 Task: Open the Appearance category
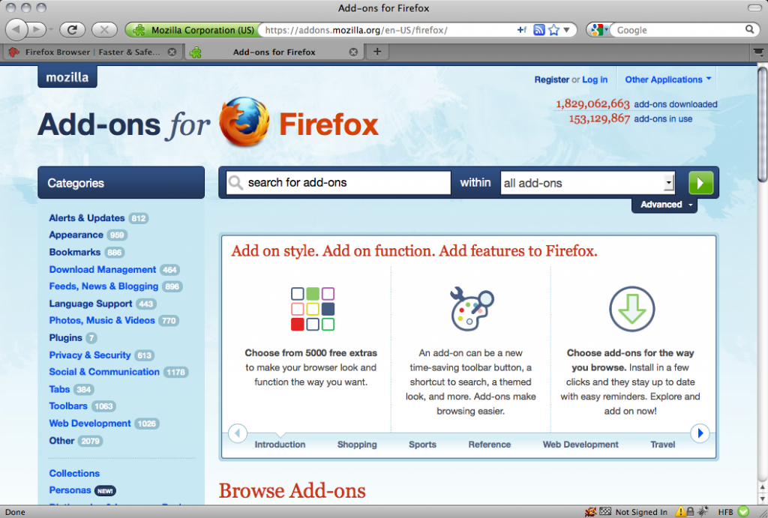point(76,235)
